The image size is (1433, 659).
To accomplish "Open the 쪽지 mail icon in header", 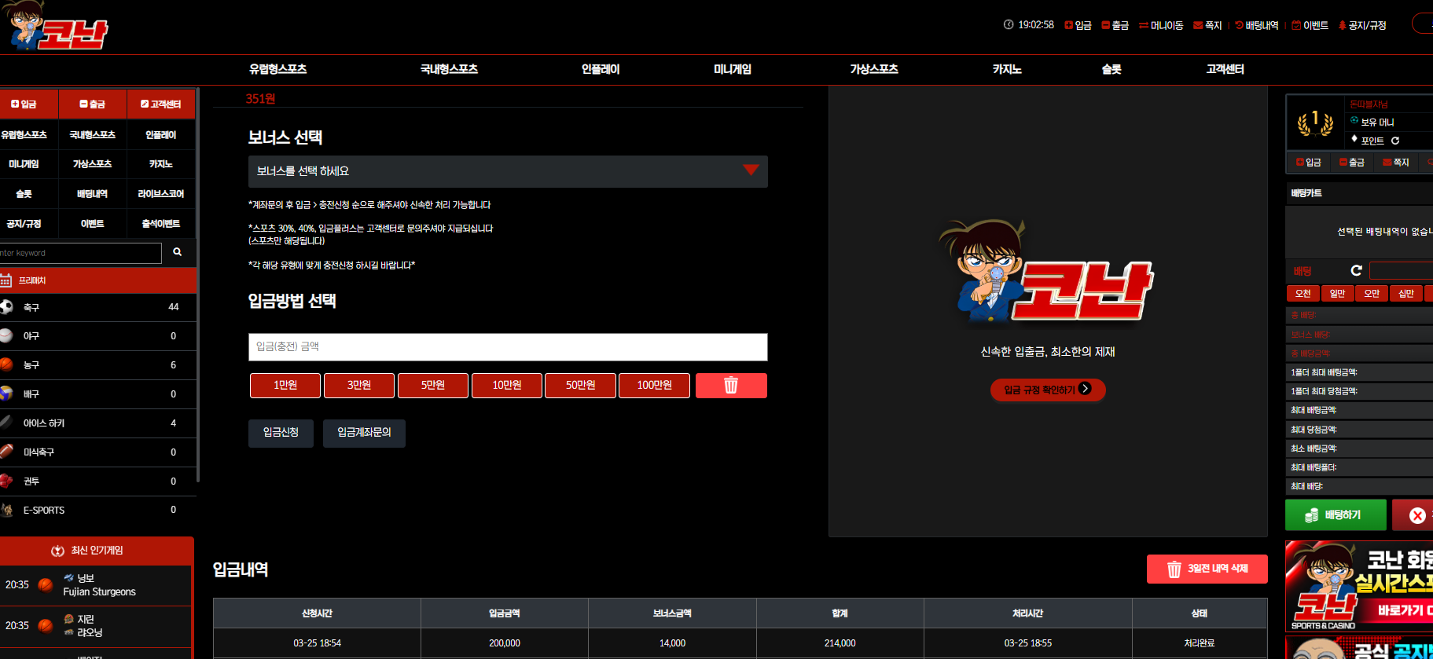I will click(x=1207, y=25).
